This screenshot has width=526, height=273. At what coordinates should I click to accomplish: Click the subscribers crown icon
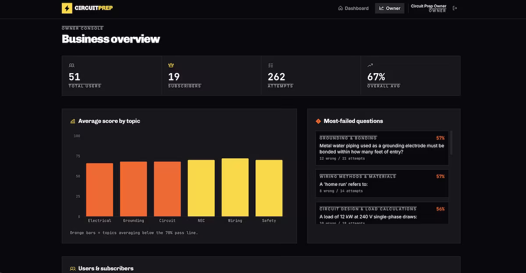click(x=171, y=65)
